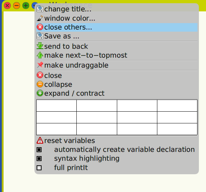Toggle the syntax highlighting checkbox
Viewport: 206px width, 192px height.
pyautogui.click(x=39, y=159)
